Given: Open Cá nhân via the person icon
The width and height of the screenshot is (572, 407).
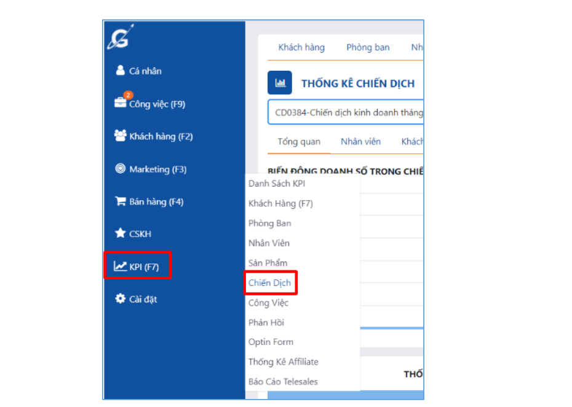Looking at the screenshot, I should tap(120, 70).
